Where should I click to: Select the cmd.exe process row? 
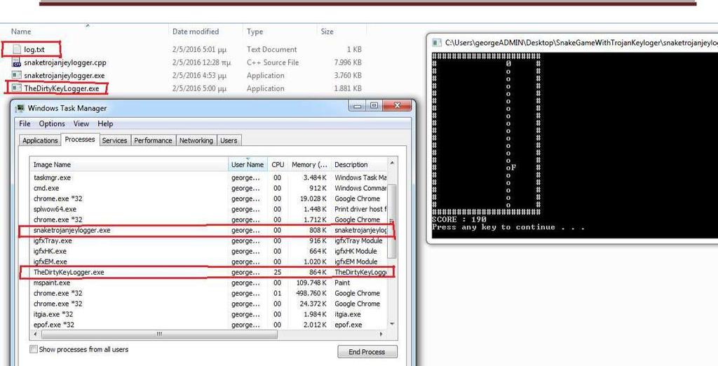(208, 188)
